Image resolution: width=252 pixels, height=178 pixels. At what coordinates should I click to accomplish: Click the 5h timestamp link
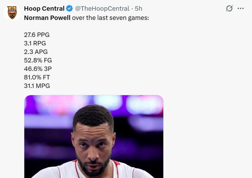coord(138,9)
